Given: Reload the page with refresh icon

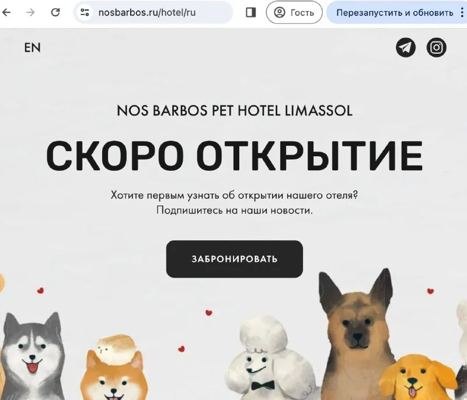Looking at the screenshot, I should (55, 12).
